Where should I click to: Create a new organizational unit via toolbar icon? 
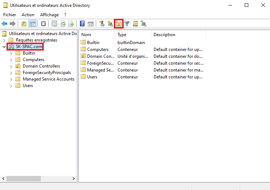(x=119, y=24)
